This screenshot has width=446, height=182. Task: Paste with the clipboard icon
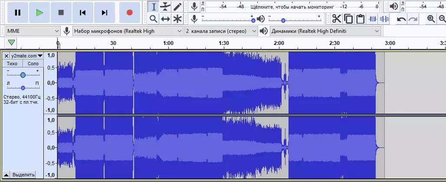click(361, 19)
